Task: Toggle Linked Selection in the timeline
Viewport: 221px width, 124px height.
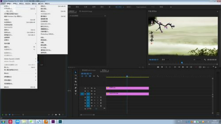Action: click(90, 76)
